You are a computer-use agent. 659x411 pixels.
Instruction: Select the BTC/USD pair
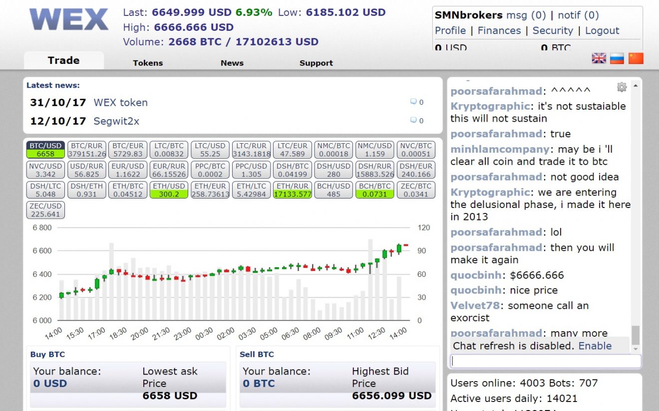(45, 150)
